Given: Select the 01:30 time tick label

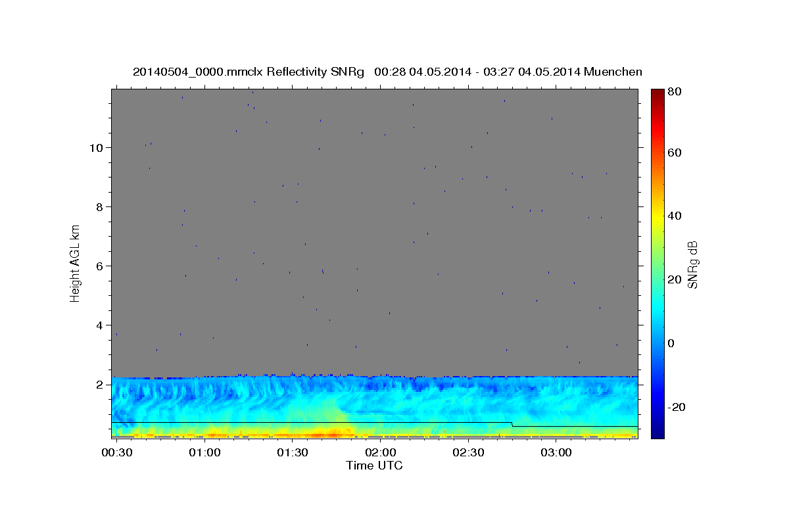Looking at the screenshot, I should 293,454.
